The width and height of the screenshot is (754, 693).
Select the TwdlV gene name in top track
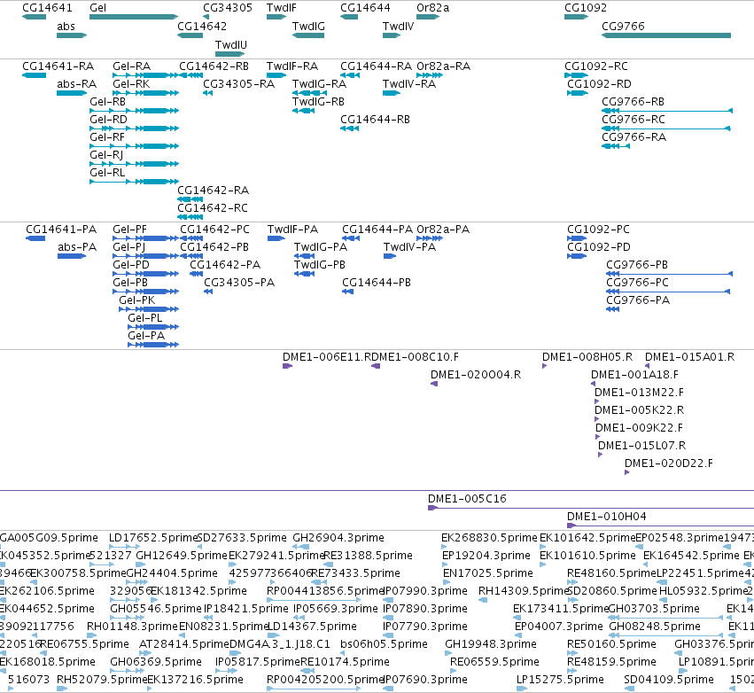point(398,26)
